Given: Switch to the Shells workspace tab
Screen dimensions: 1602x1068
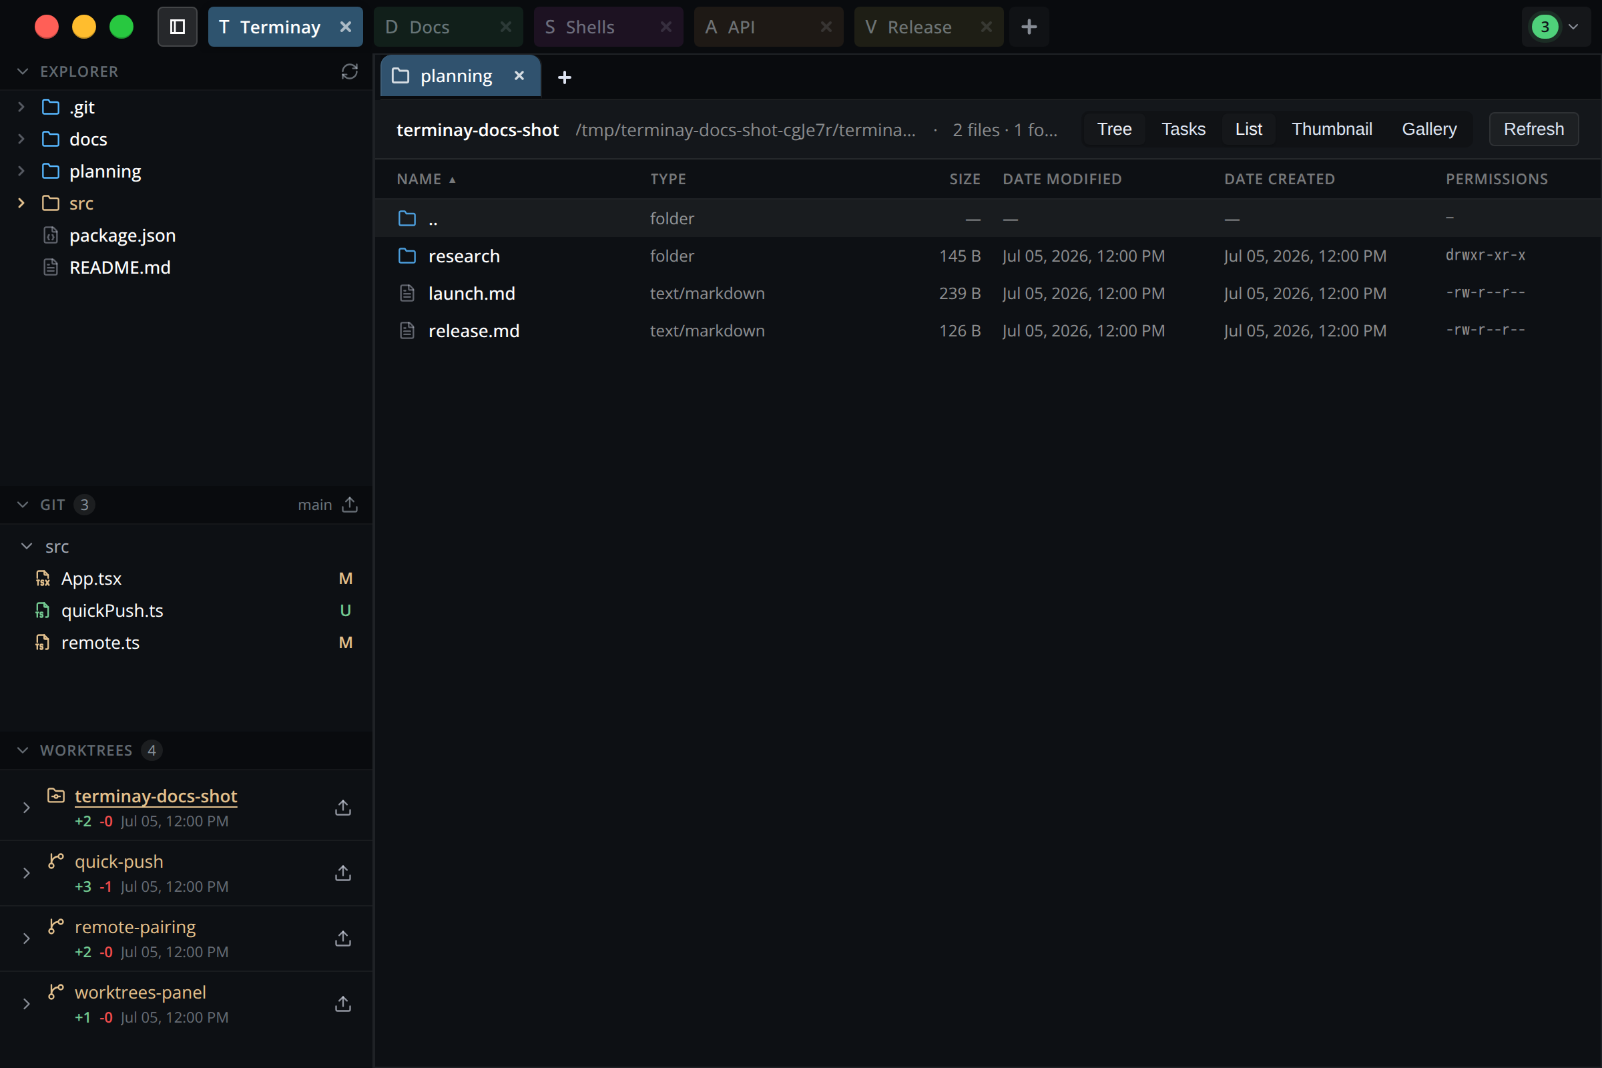Looking at the screenshot, I should point(608,27).
